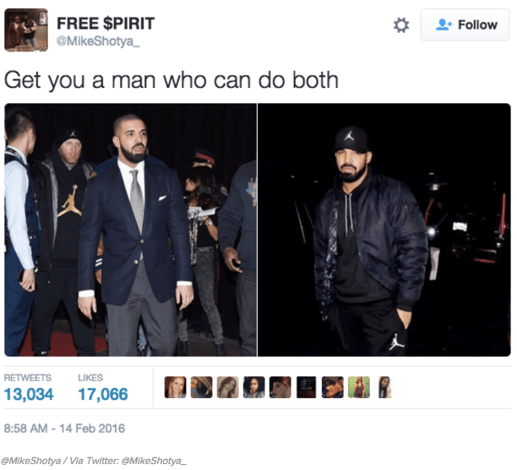This screenshot has height=470, width=517.
Task: Open the second liker avatar thumbnail
Action: [201, 387]
